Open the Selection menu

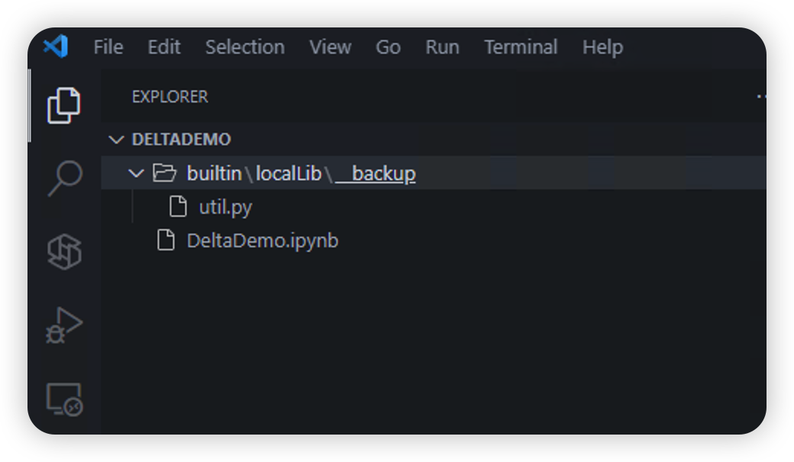pyautogui.click(x=244, y=47)
